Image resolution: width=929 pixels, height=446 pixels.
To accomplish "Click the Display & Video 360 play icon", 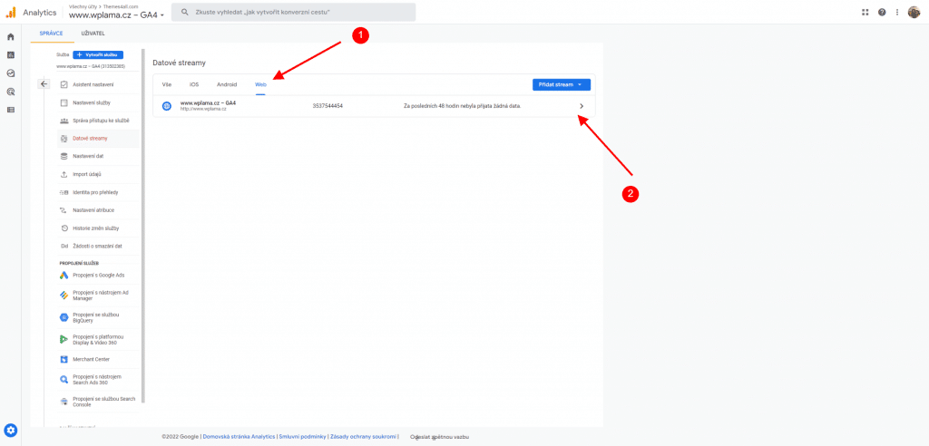I will (x=64, y=339).
